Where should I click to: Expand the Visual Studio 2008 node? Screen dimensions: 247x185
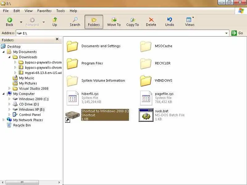coord(9,88)
